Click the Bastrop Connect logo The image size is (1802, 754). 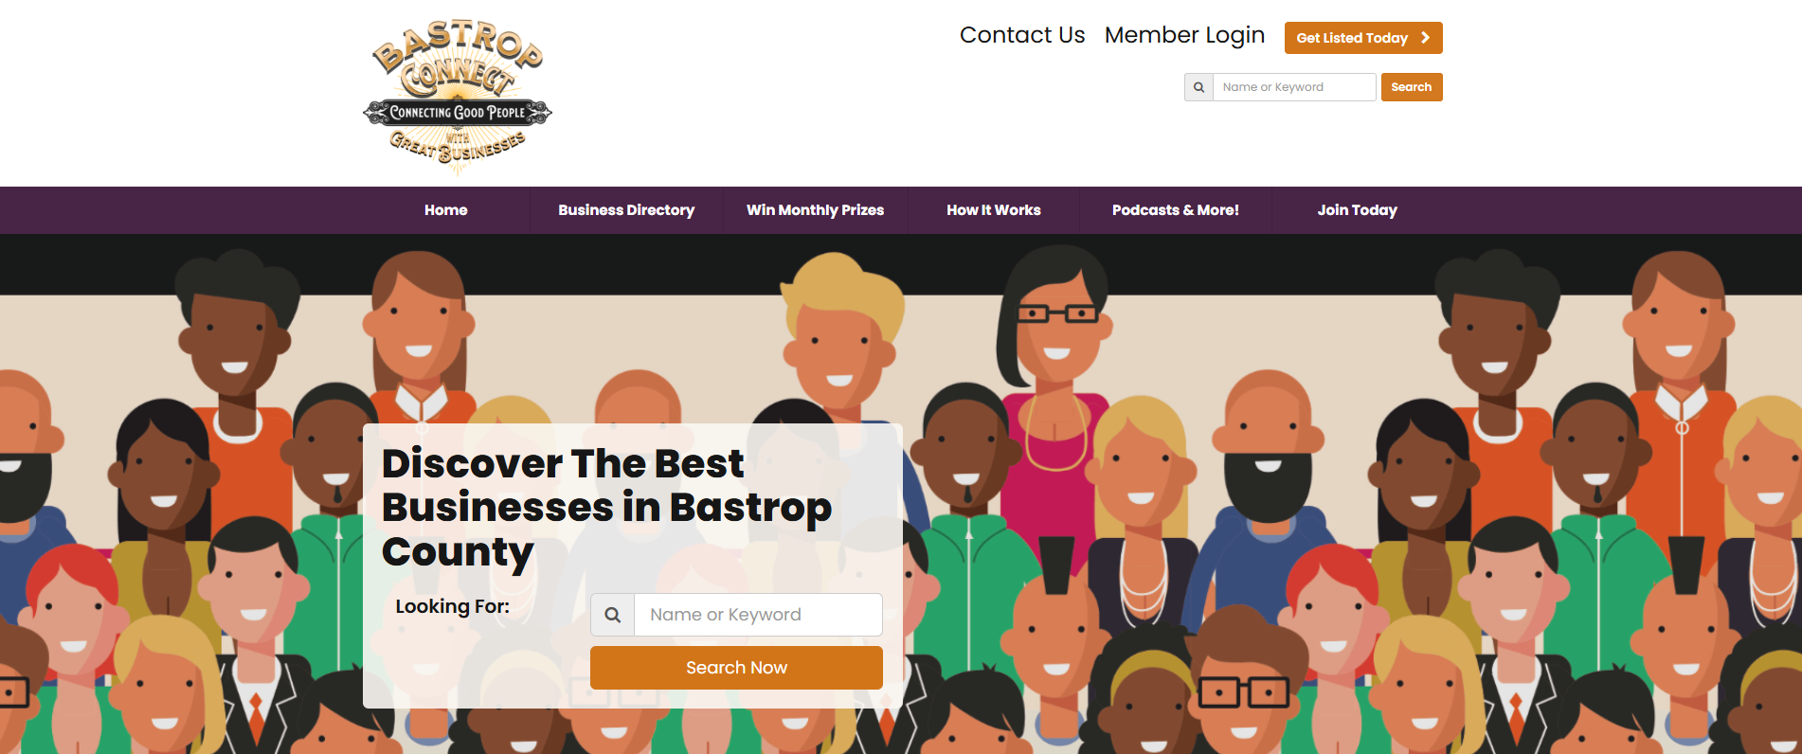pos(458,98)
